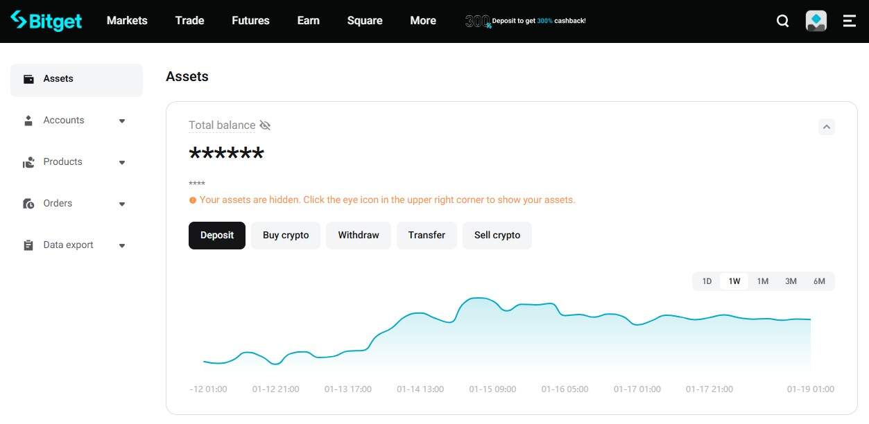Image resolution: width=869 pixels, height=424 pixels.
Task: Open the user profile avatar
Action: (816, 21)
